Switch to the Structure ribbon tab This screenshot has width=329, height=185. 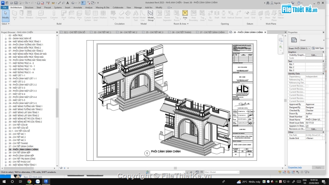click(29, 7)
